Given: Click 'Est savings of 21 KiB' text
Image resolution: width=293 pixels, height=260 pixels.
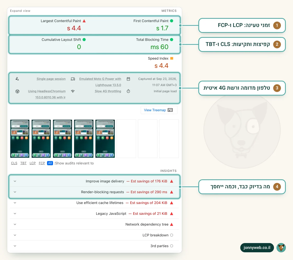Looking at the screenshot, I should pyautogui.click(x=150, y=213).
